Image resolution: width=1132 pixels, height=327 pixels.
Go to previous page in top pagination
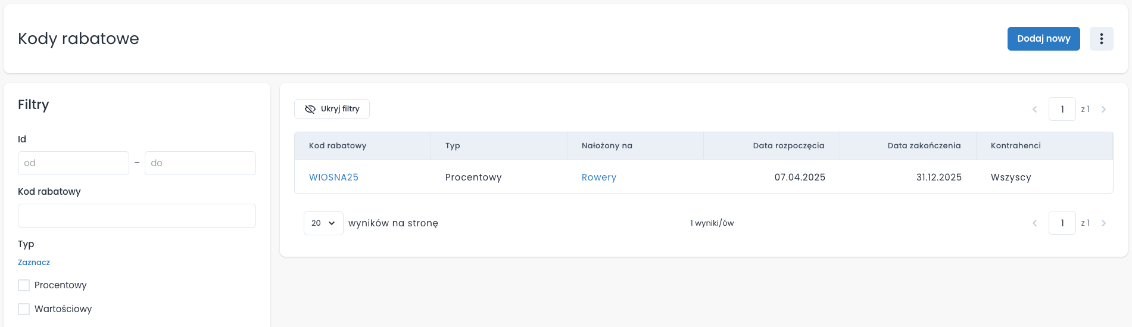tap(1034, 109)
